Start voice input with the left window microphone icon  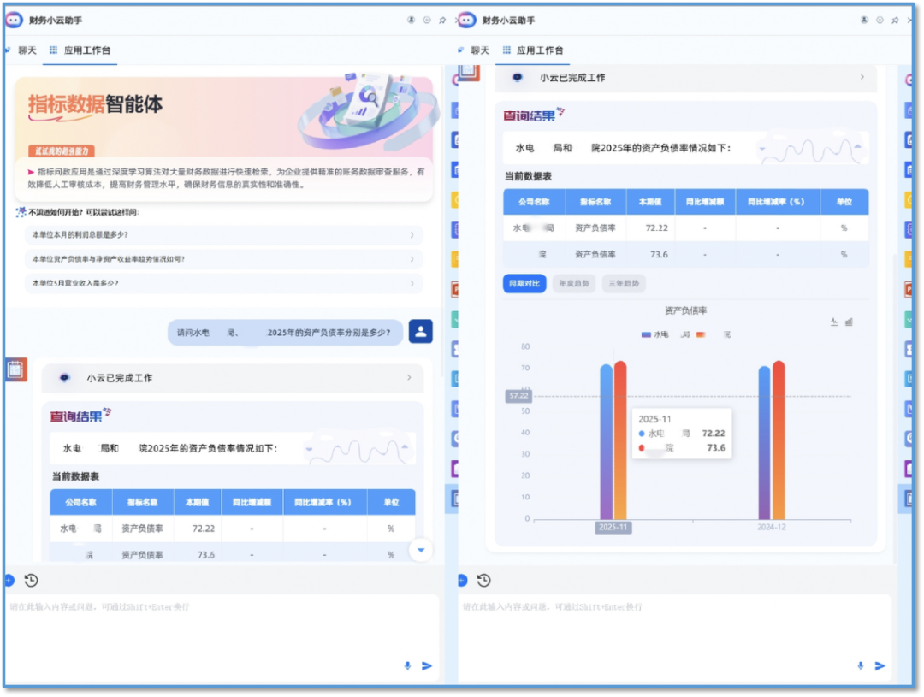point(407,665)
